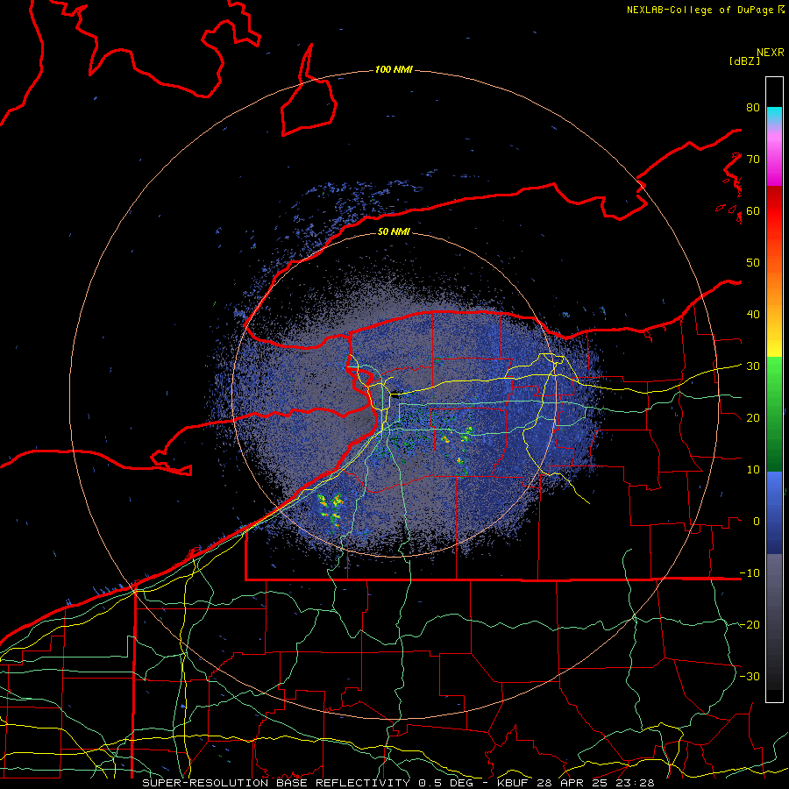Click the -20 value on the dBZ scale
Image resolution: width=789 pixels, height=789 pixels.
click(750, 625)
